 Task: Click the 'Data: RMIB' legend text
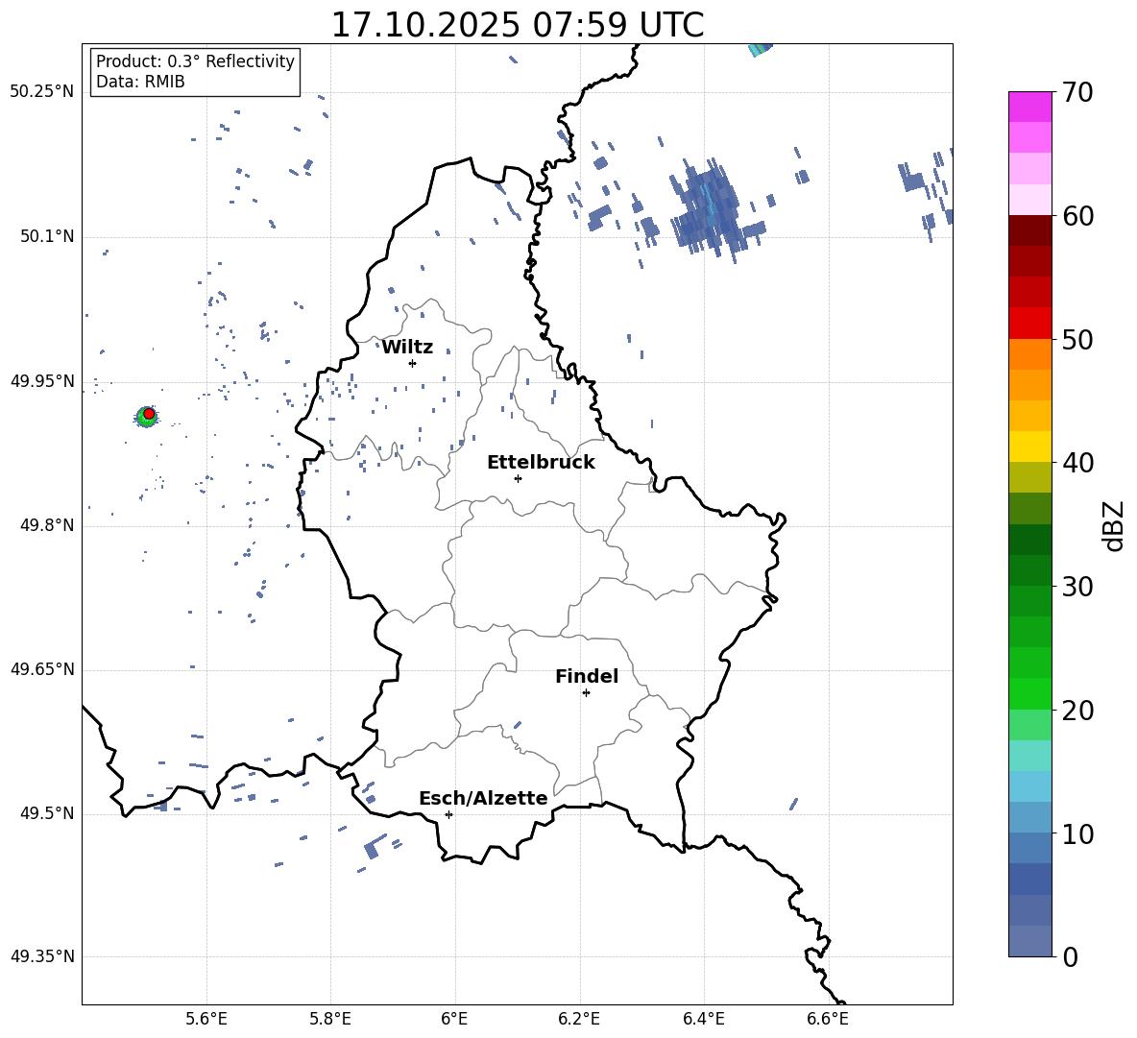140,82
